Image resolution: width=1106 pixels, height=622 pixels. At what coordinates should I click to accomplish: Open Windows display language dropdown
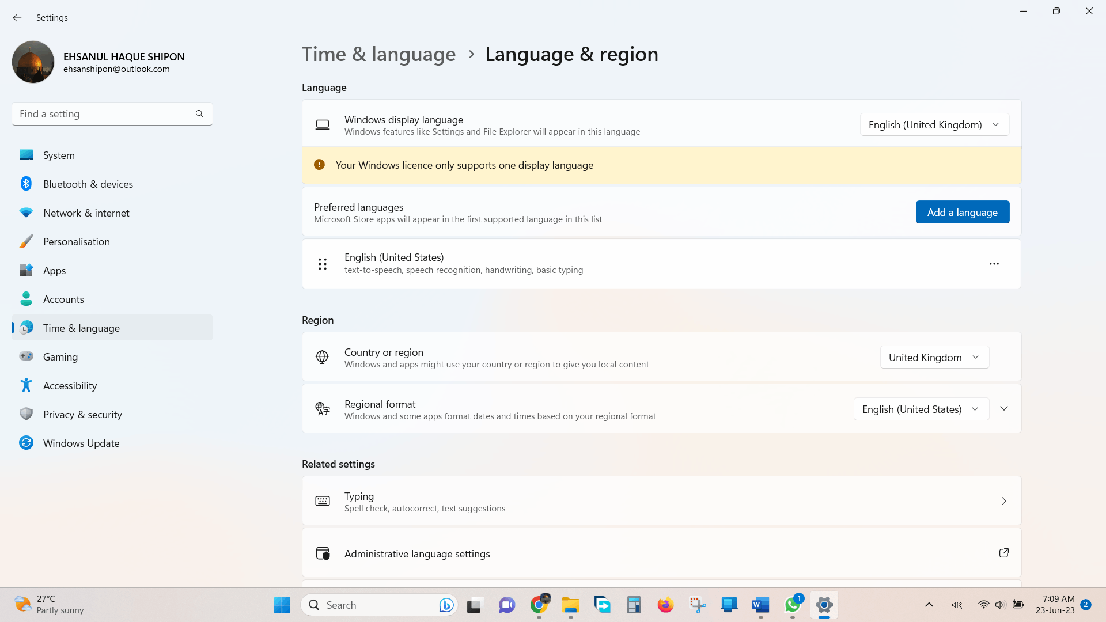pyautogui.click(x=934, y=125)
